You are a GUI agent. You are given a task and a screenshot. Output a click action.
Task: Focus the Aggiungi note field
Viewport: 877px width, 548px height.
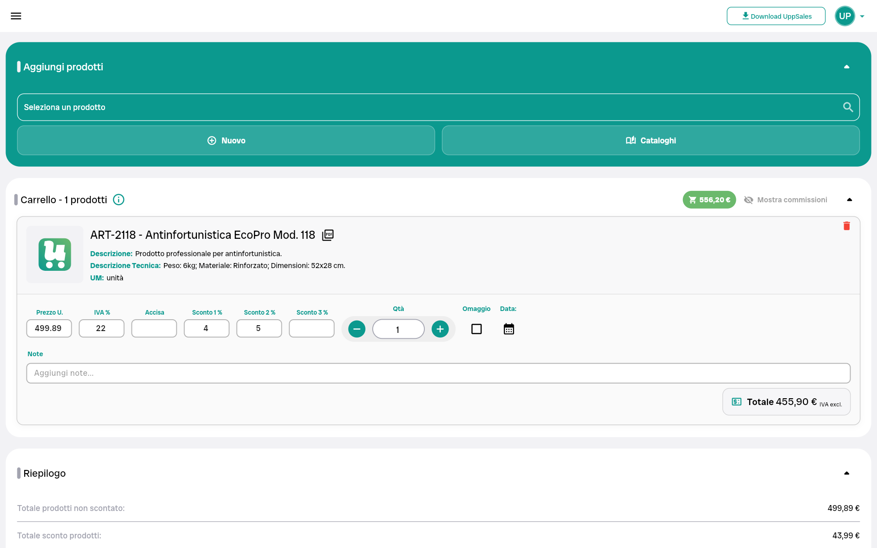pos(438,373)
